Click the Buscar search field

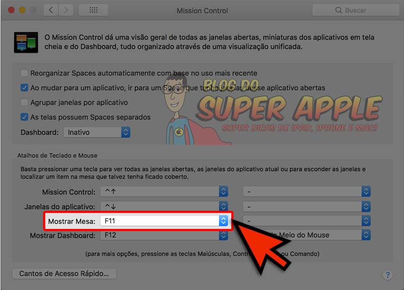point(356,10)
